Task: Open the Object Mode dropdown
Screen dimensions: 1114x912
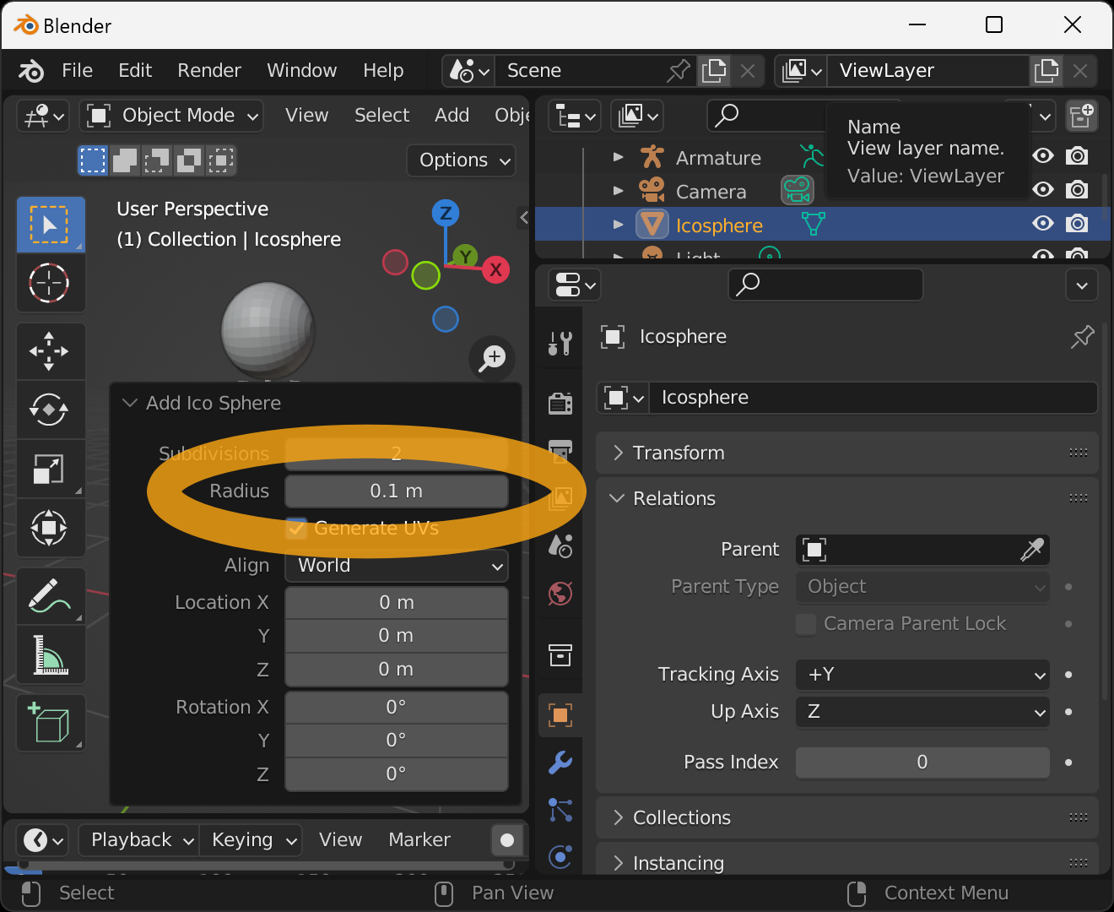Action: (171, 116)
